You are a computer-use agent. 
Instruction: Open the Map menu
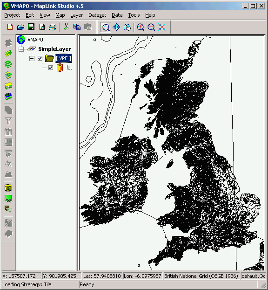pos(60,15)
